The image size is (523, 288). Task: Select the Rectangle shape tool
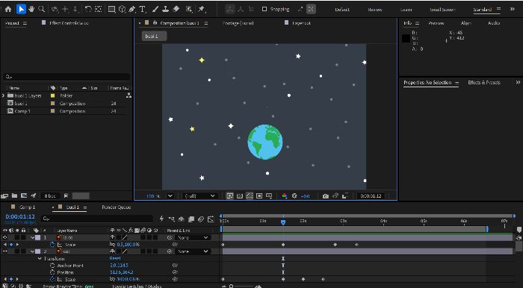coord(112,9)
